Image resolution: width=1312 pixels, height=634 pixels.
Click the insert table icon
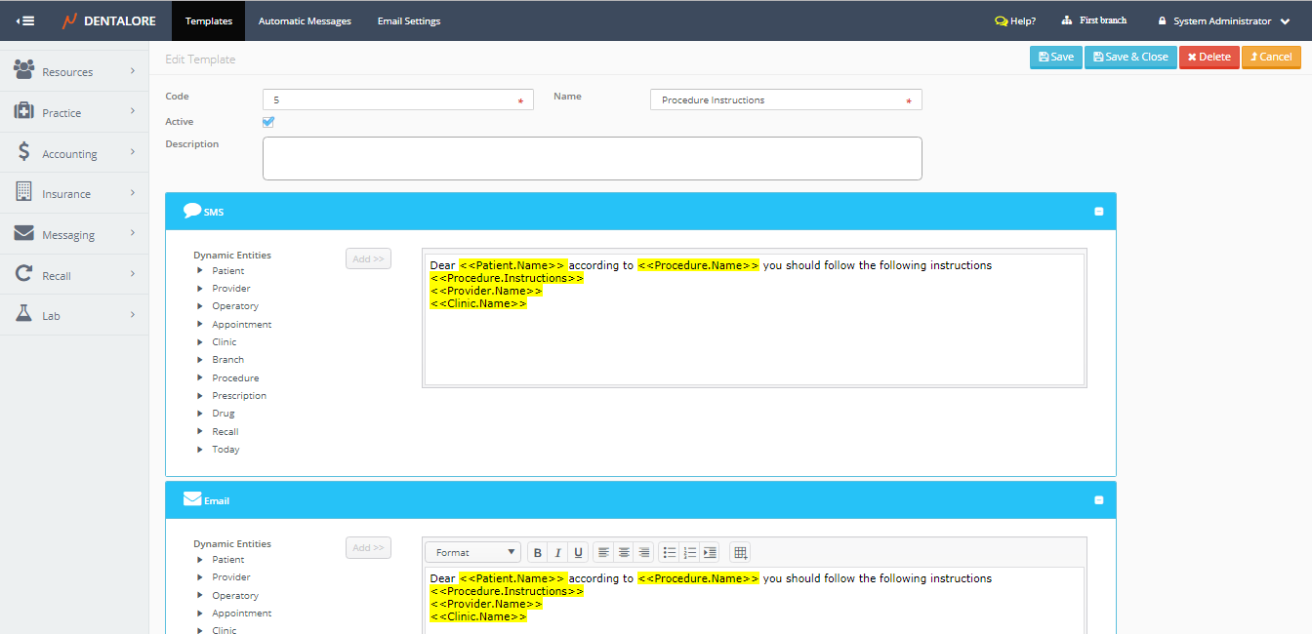coord(740,553)
